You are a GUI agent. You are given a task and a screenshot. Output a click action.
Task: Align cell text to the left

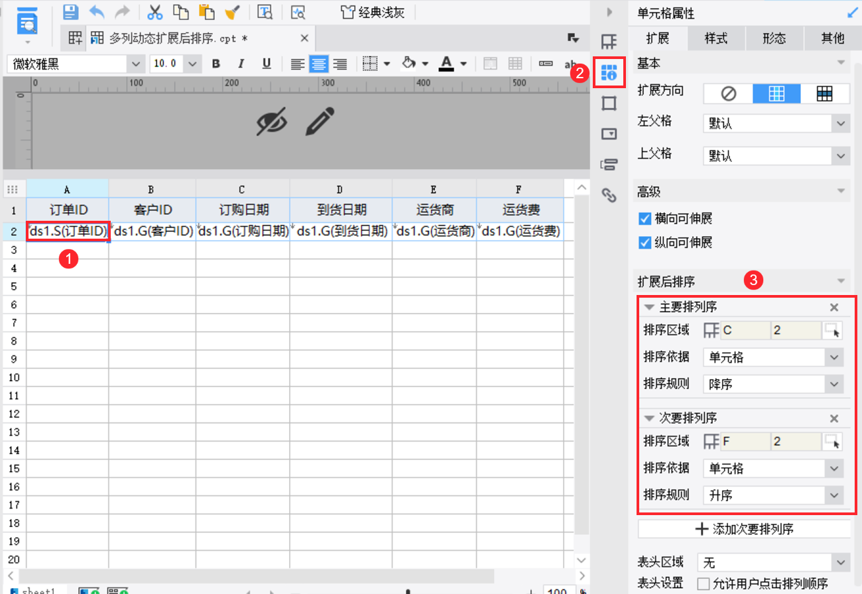(298, 64)
